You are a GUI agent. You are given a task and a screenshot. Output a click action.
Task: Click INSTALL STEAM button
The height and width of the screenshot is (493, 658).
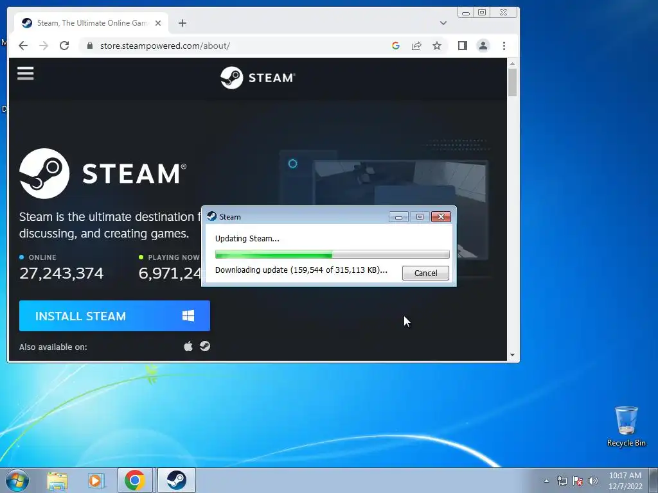(x=114, y=316)
